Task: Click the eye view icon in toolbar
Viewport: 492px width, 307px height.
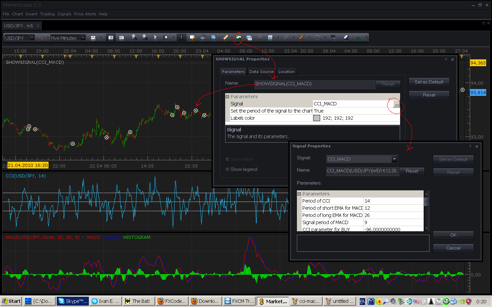Action: pyautogui.click(x=203, y=38)
